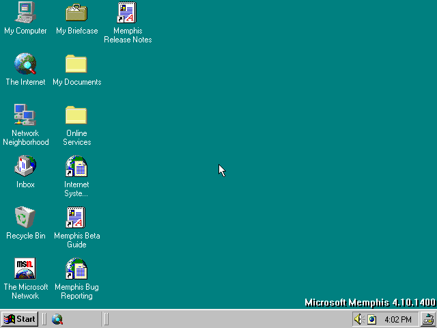
Task: Click the 4:02 PM clock
Action: tap(398, 319)
